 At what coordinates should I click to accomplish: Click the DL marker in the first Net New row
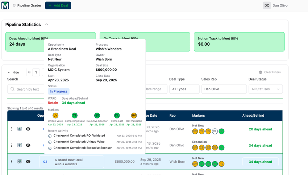(x=215, y=132)
